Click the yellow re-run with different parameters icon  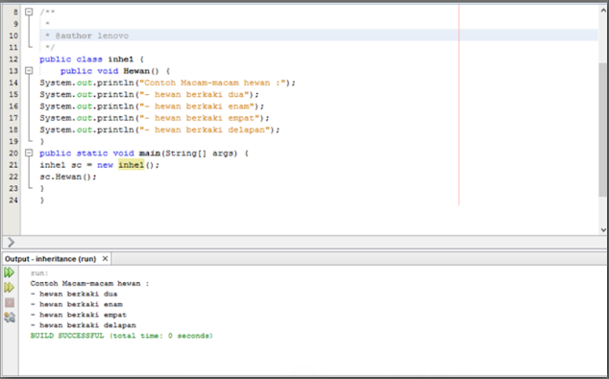pos(10,288)
